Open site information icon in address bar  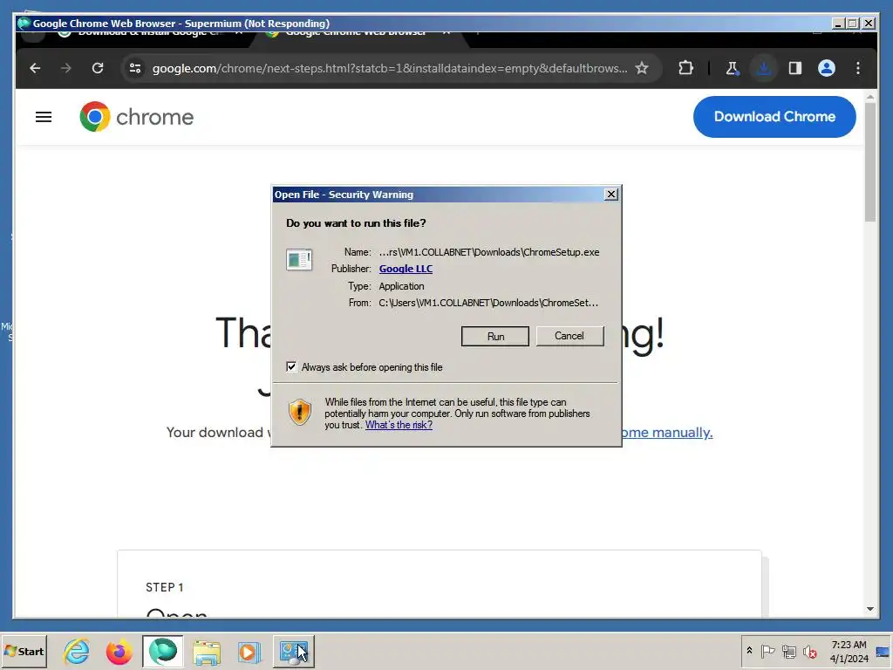click(135, 68)
